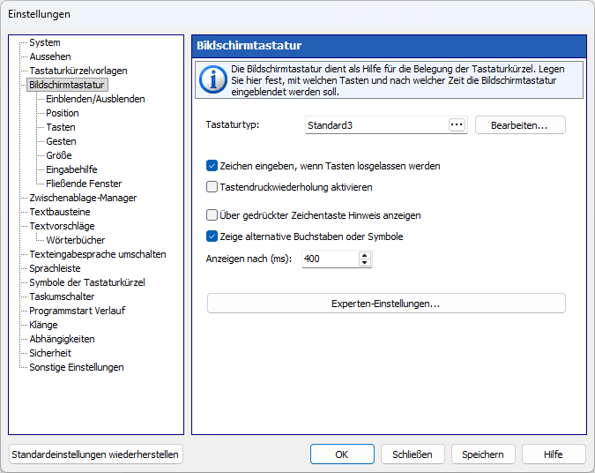Select Gesten tree item
595x473 pixels.
pos(61,141)
